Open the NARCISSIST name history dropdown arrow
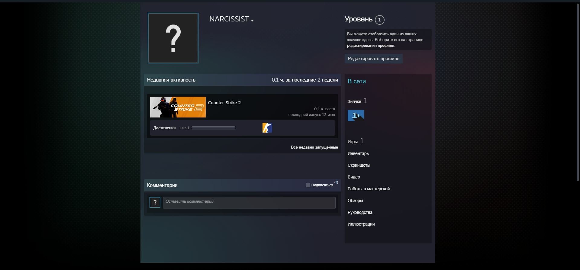The image size is (580, 270). pos(253,21)
